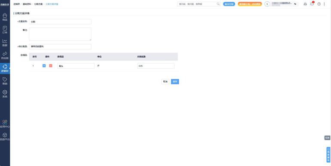Image resolution: width=331 pixels, height=166 pixels.
Task: Open the 订单 (orders) sidebar icon
Action: pyautogui.click(x=5, y=30)
